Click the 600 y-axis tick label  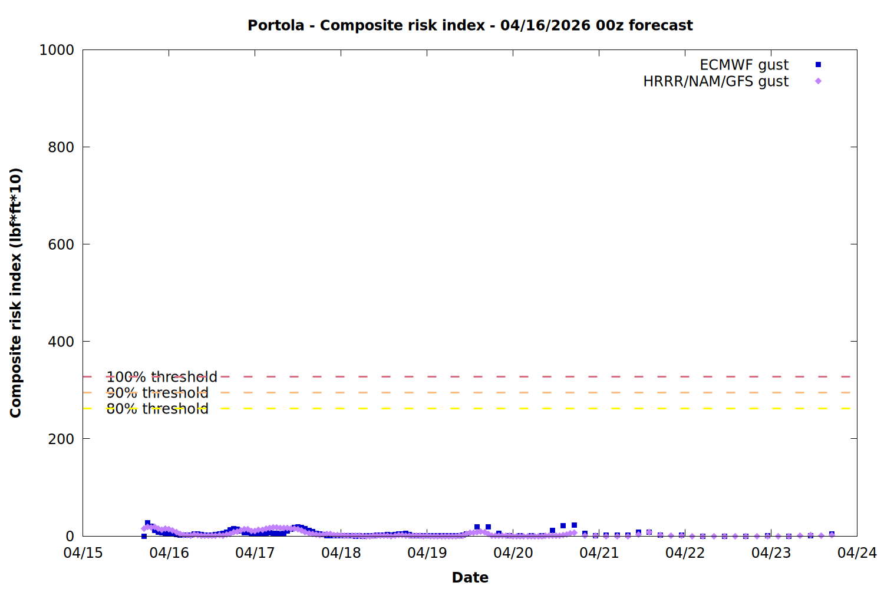pos(61,244)
